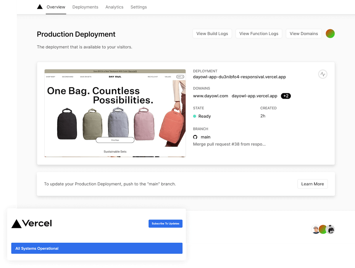The image size is (355, 268).
Task: Open the gradient avatar next to View Domains
Action: coord(330,34)
